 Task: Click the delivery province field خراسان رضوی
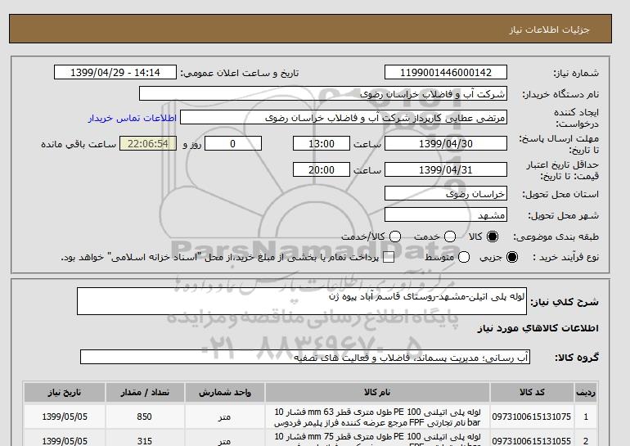[446, 194]
